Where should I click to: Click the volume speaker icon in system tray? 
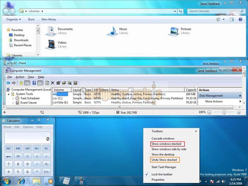click(x=223, y=181)
